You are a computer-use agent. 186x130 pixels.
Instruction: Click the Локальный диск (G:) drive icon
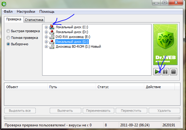tap(52, 42)
